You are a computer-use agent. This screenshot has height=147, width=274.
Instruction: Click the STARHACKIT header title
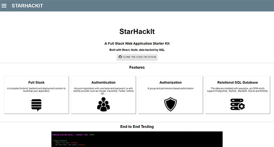[x=27, y=6]
